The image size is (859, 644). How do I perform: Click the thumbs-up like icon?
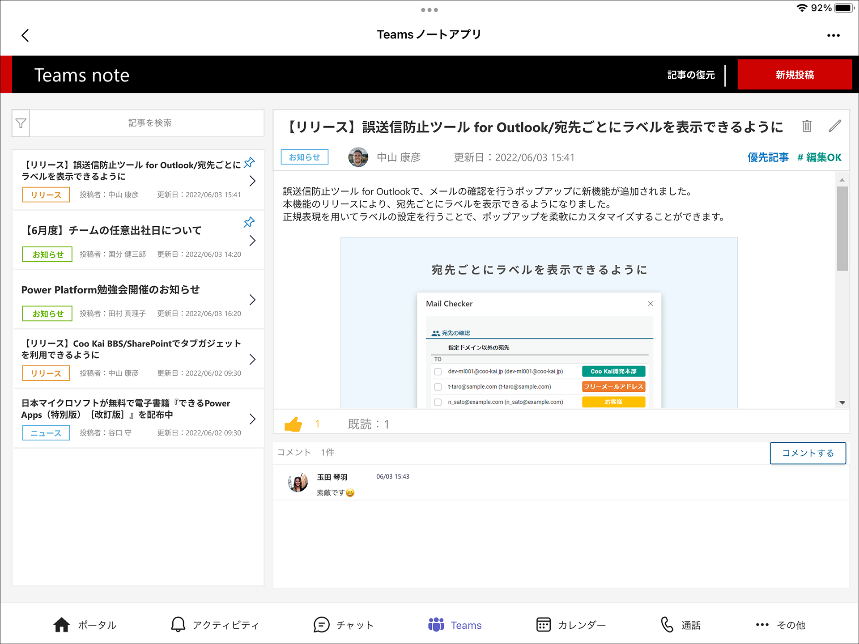293,424
